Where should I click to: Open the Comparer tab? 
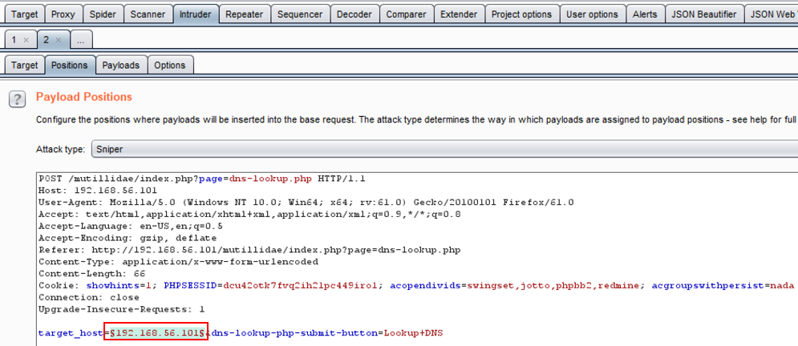tap(406, 14)
